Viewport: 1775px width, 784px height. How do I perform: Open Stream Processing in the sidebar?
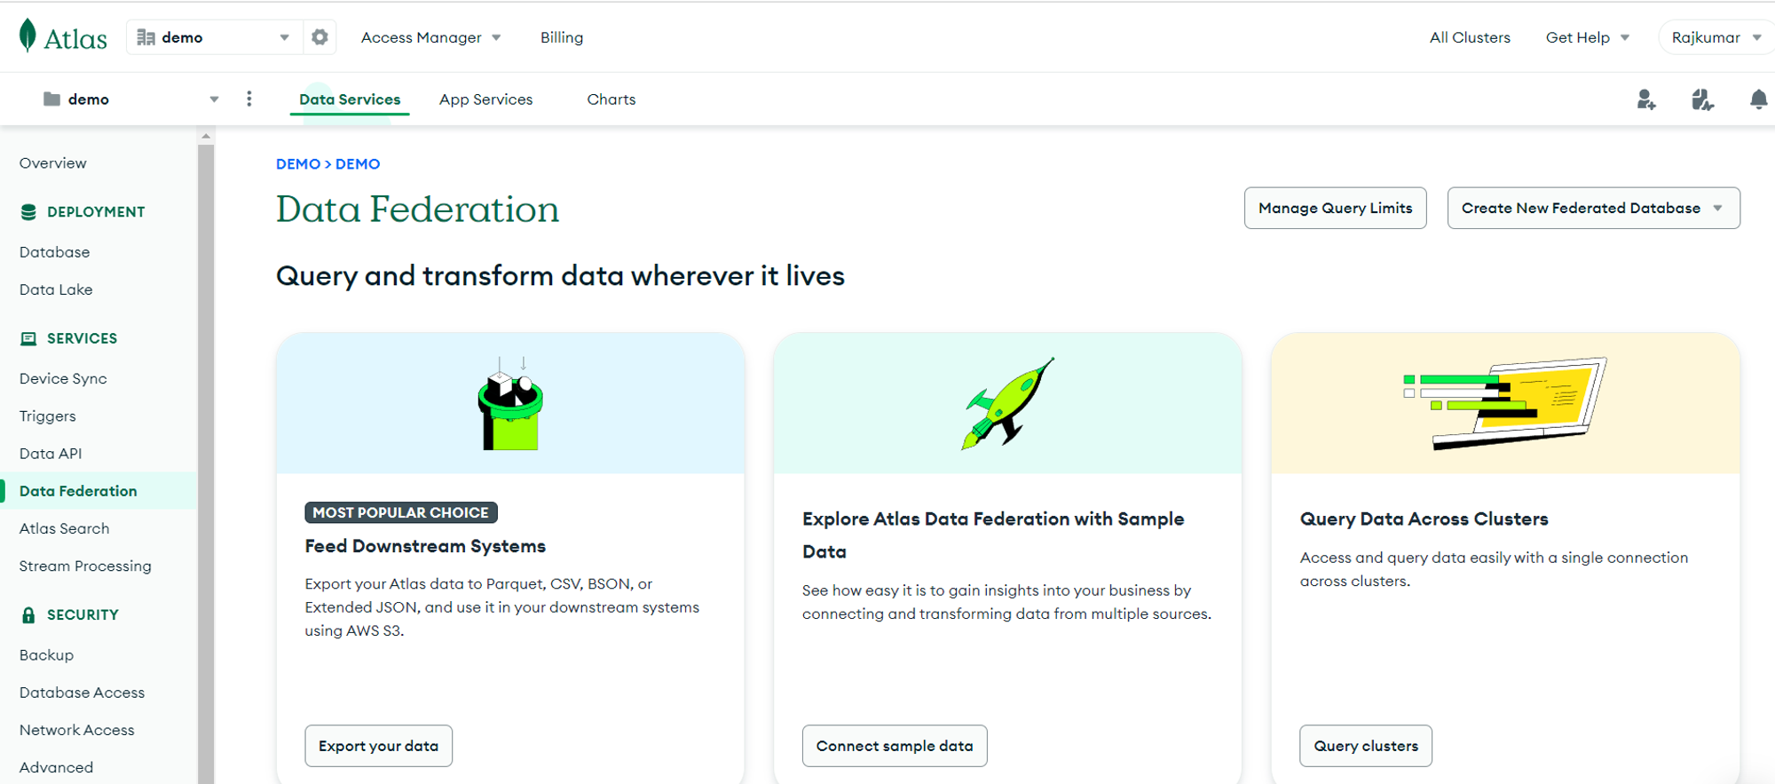coord(85,566)
